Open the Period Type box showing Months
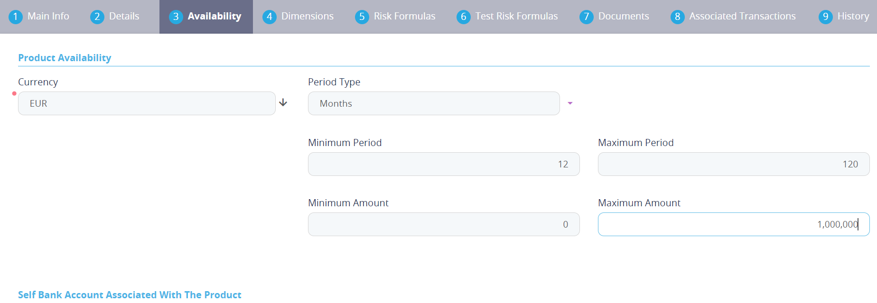The width and height of the screenshot is (877, 303). tap(433, 103)
